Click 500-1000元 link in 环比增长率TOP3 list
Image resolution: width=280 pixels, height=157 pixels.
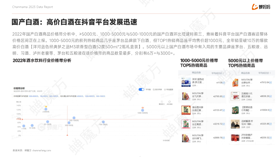click(x=101, y=96)
